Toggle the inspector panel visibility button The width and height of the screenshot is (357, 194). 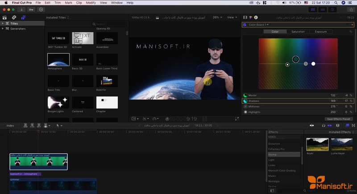point(332,9)
